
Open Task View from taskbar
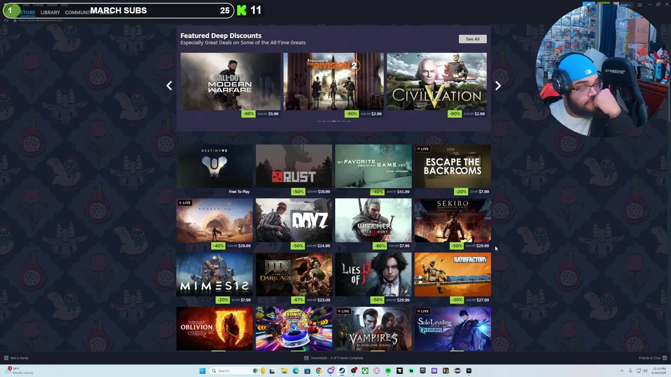point(273,371)
